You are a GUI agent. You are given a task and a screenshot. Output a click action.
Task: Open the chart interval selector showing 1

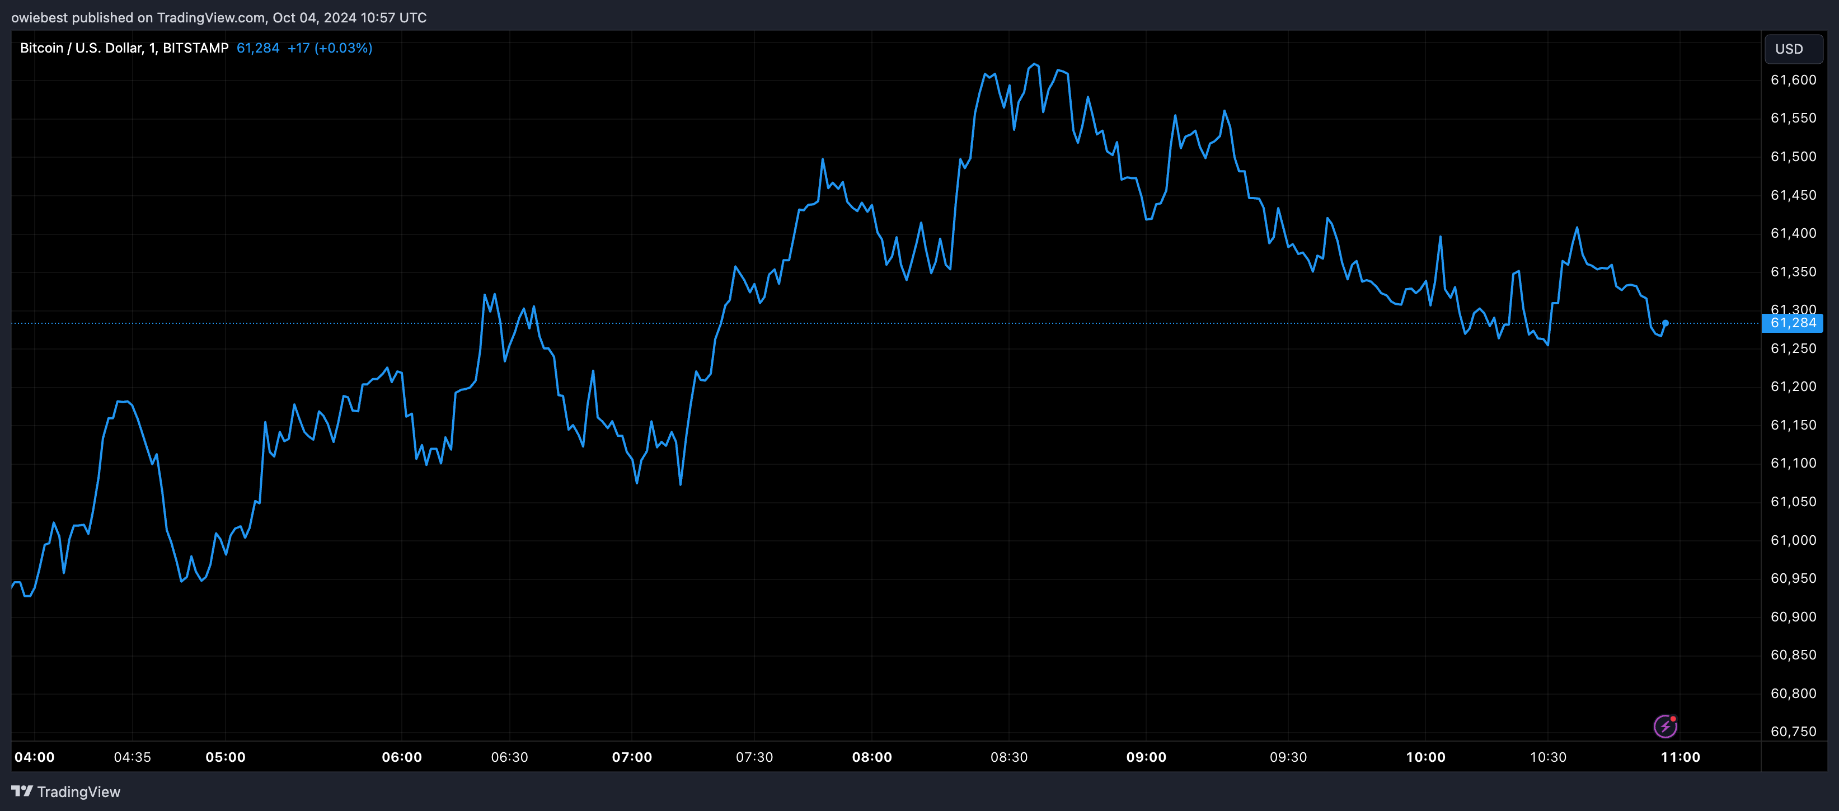152,48
